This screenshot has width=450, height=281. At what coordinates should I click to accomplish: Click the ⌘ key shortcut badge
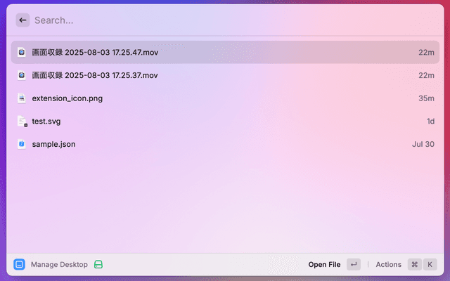point(415,265)
